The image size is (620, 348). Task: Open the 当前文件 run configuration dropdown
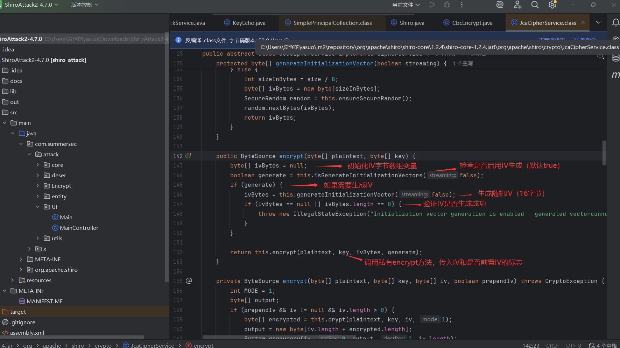point(406,5)
